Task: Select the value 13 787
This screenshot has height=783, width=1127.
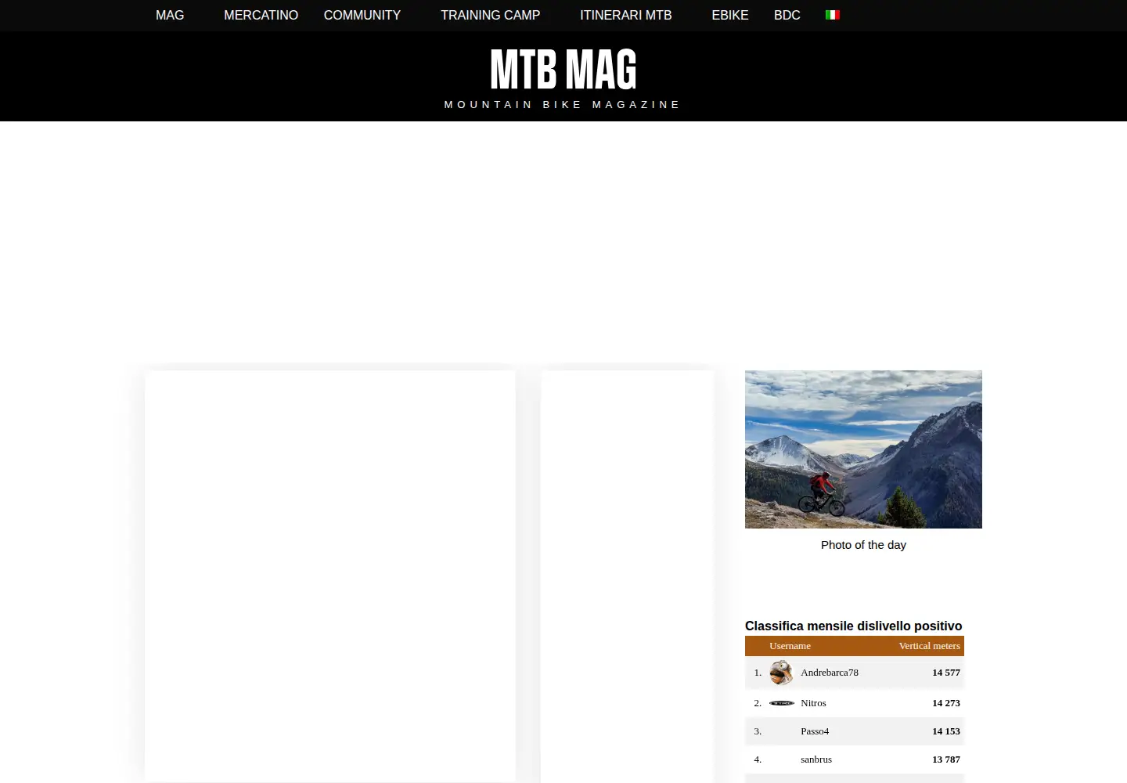Action: 946,760
